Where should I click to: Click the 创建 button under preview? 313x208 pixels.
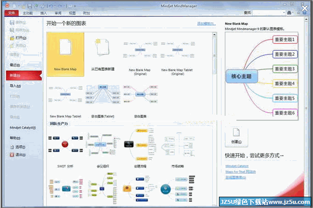(x=236, y=137)
